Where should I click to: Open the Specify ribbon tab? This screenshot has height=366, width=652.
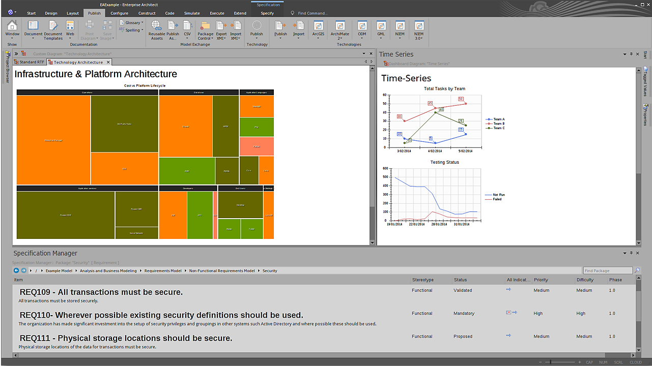coord(267,13)
